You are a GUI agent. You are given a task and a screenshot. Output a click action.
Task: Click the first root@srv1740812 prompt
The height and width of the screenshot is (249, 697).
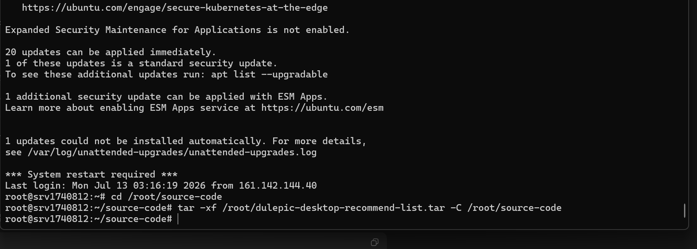click(x=55, y=197)
